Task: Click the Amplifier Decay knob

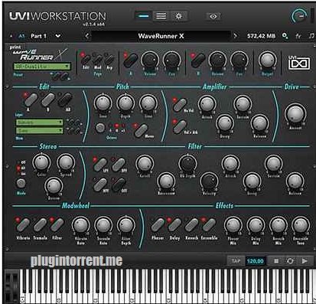Action: 224,123
